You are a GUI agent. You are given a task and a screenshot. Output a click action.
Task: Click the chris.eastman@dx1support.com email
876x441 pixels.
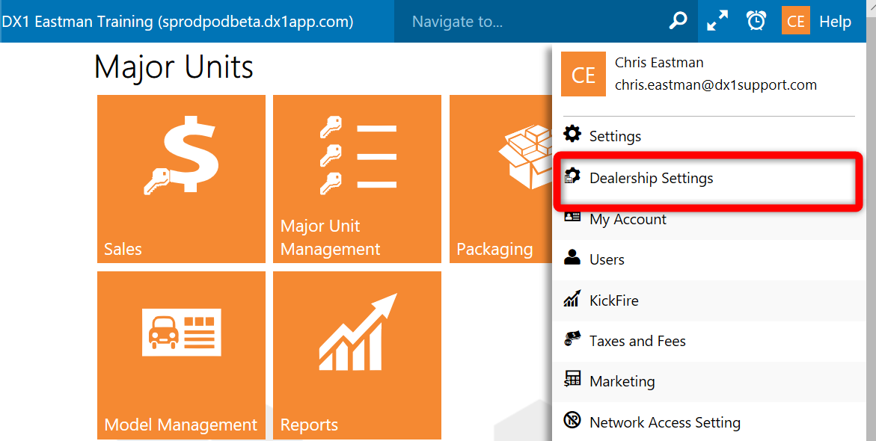[716, 85]
